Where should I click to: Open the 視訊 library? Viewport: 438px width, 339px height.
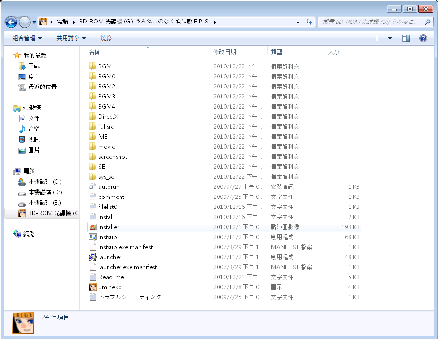(x=29, y=139)
